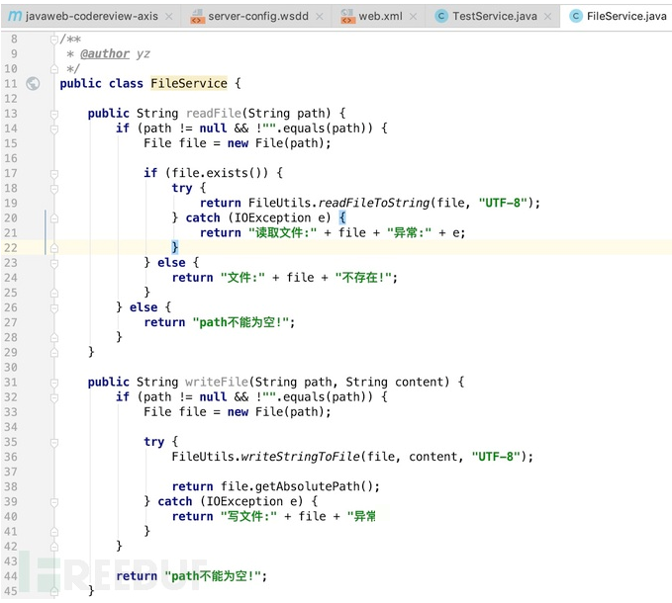Collapse the writeFile method at line 31
Image resolution: width=672 pixels, height=603 pixels.
(x=54, y=383)
